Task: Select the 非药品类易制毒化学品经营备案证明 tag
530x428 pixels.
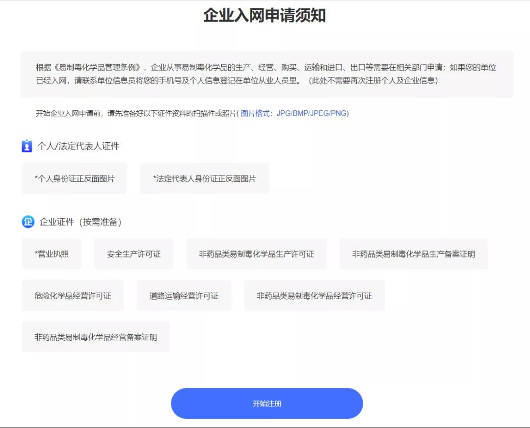Action: 96,337
